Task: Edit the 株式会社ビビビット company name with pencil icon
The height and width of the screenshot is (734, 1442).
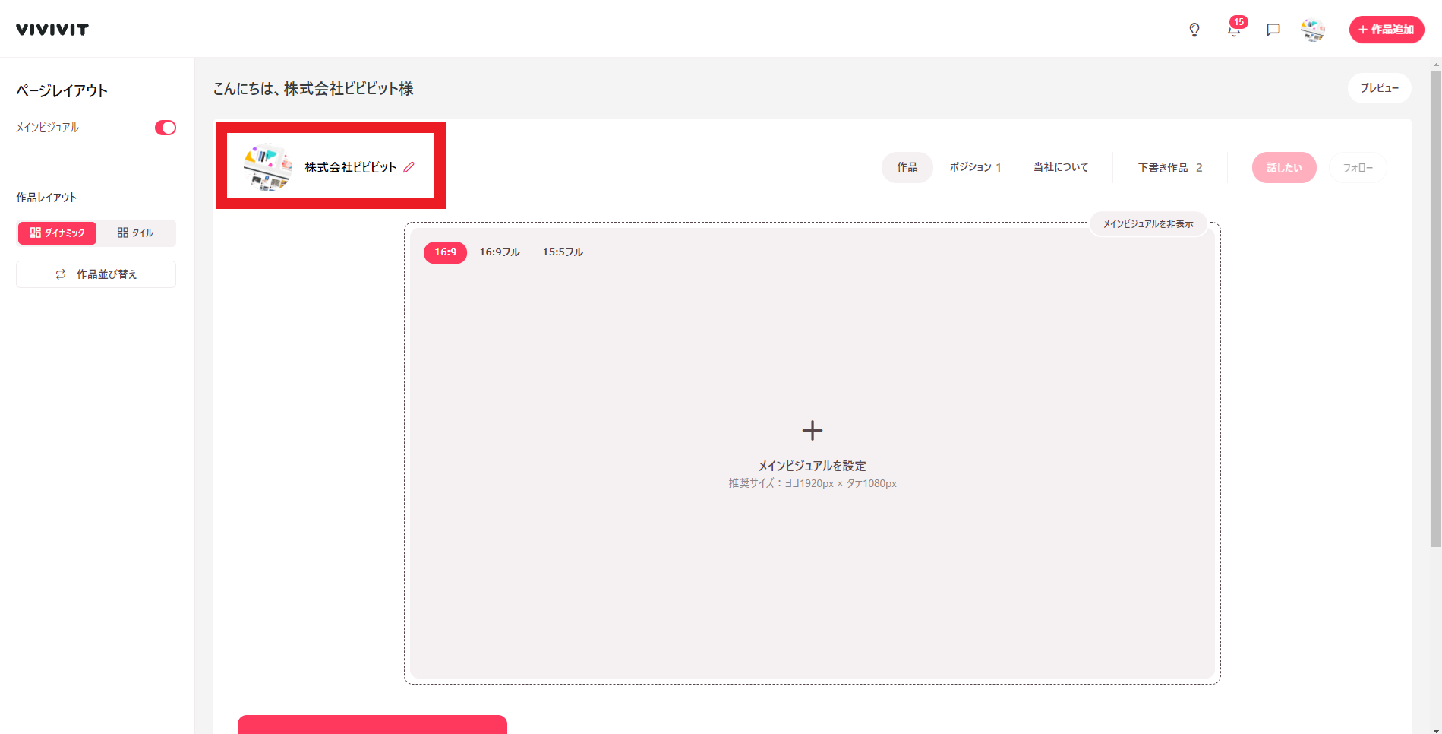Action: tap(410, 166)
